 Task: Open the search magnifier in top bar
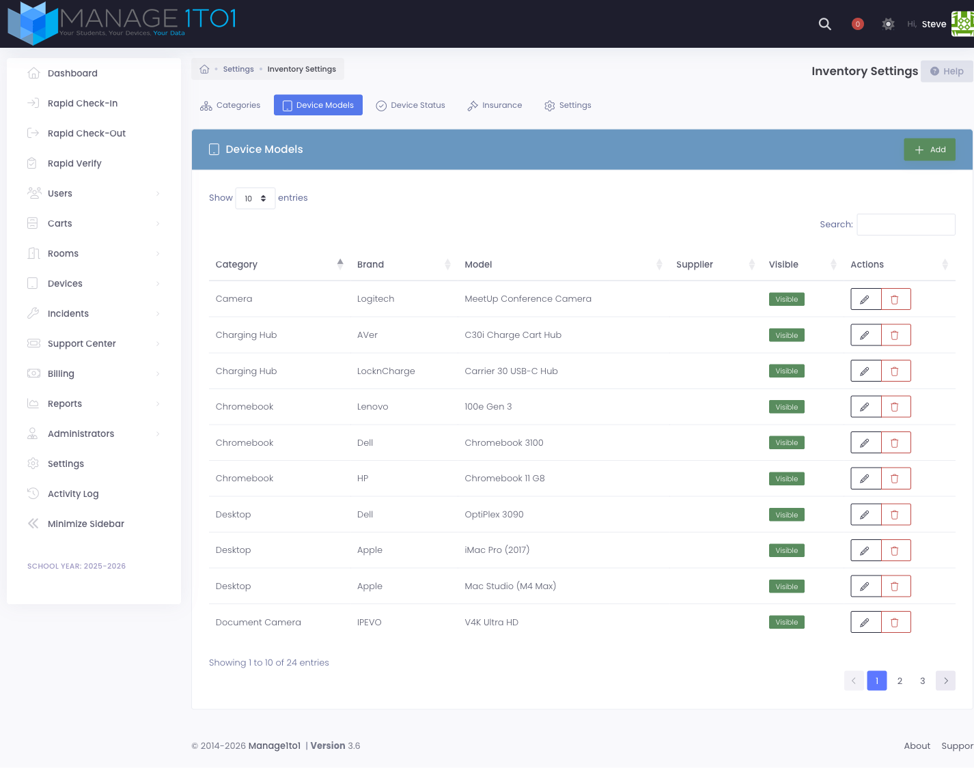[x=824, y=24]
